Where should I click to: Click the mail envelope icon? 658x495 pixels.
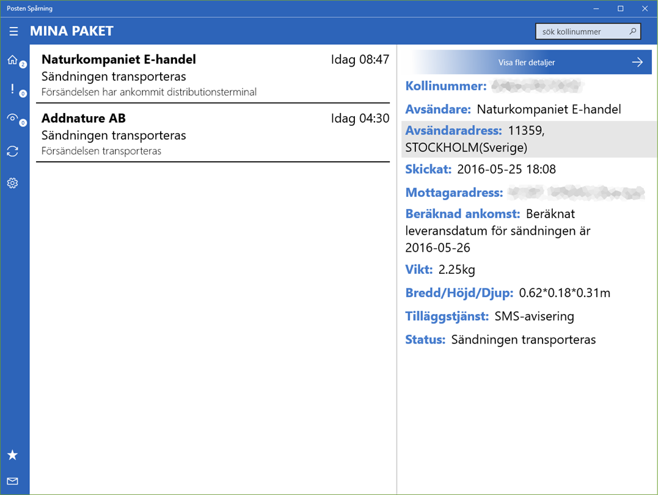coord(13,481)
